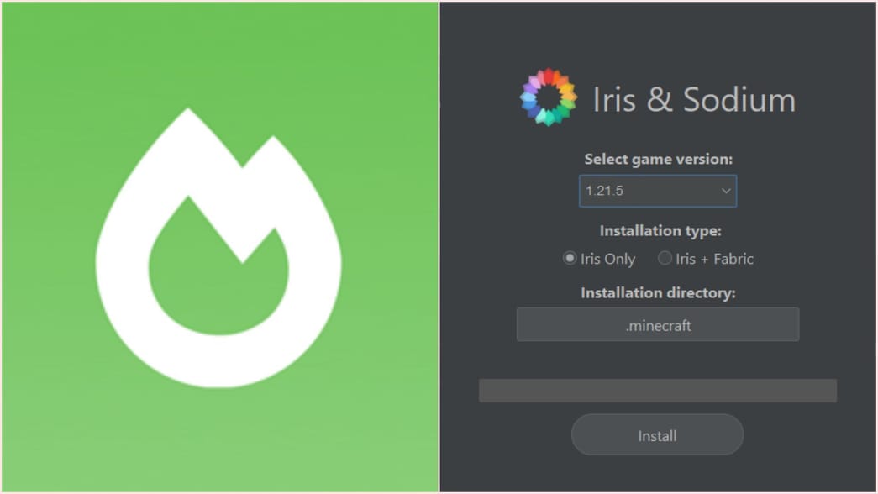Click the chevron on the version selector
The image size is (878, 494).
(x=724, y=191)
